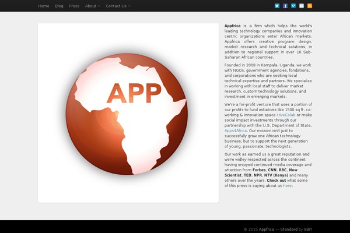Expand the About dropdown menu
Viewport: 350px width, 233px height.
coord(92,6)
